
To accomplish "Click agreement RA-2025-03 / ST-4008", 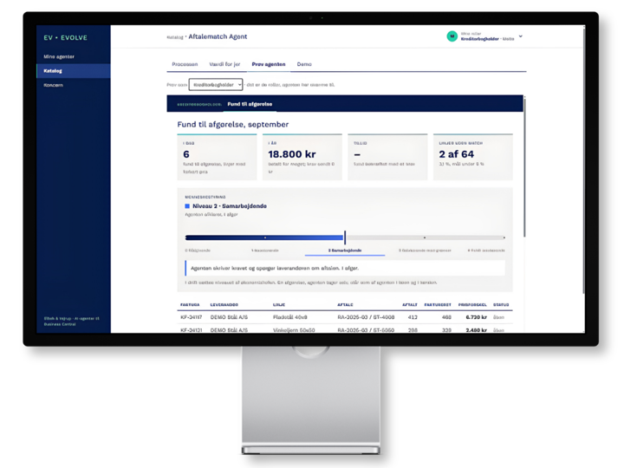I will click(x=366, y=317).
